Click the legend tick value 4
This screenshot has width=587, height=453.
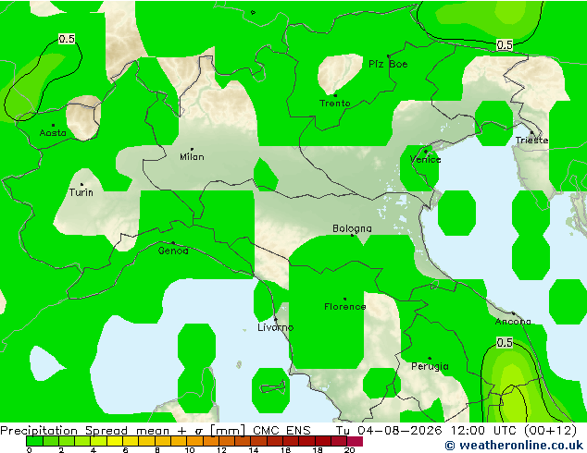click(x=94, y=450)
